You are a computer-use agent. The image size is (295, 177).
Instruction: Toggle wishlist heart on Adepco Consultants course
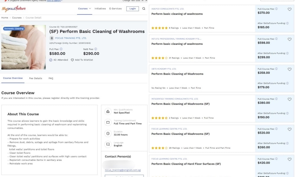click(290, 9)
